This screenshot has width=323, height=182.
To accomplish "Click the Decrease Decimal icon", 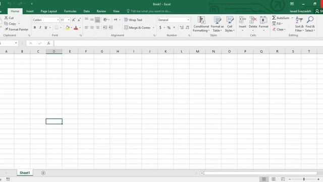I will coord(187,27).
